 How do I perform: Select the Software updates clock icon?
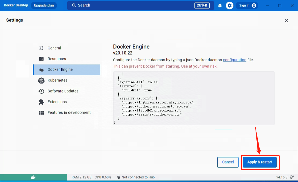(x=41, y=91)
